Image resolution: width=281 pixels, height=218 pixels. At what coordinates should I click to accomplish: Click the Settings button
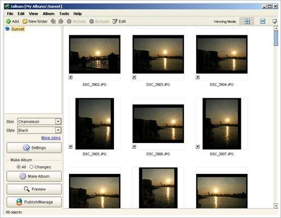[34, 148]
